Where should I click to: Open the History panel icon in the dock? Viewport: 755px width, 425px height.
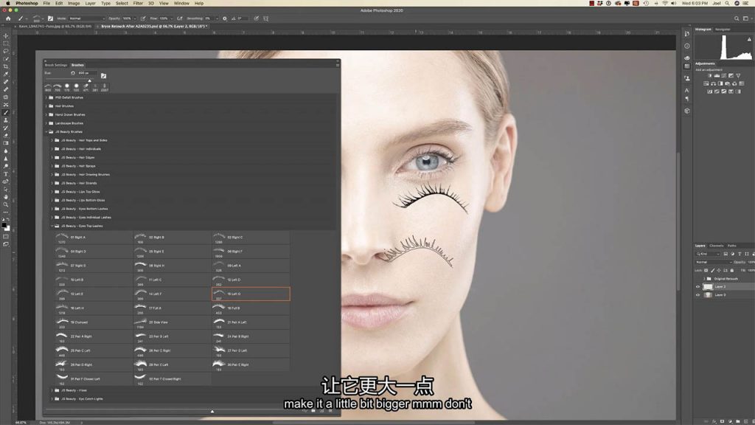(687, 34)
